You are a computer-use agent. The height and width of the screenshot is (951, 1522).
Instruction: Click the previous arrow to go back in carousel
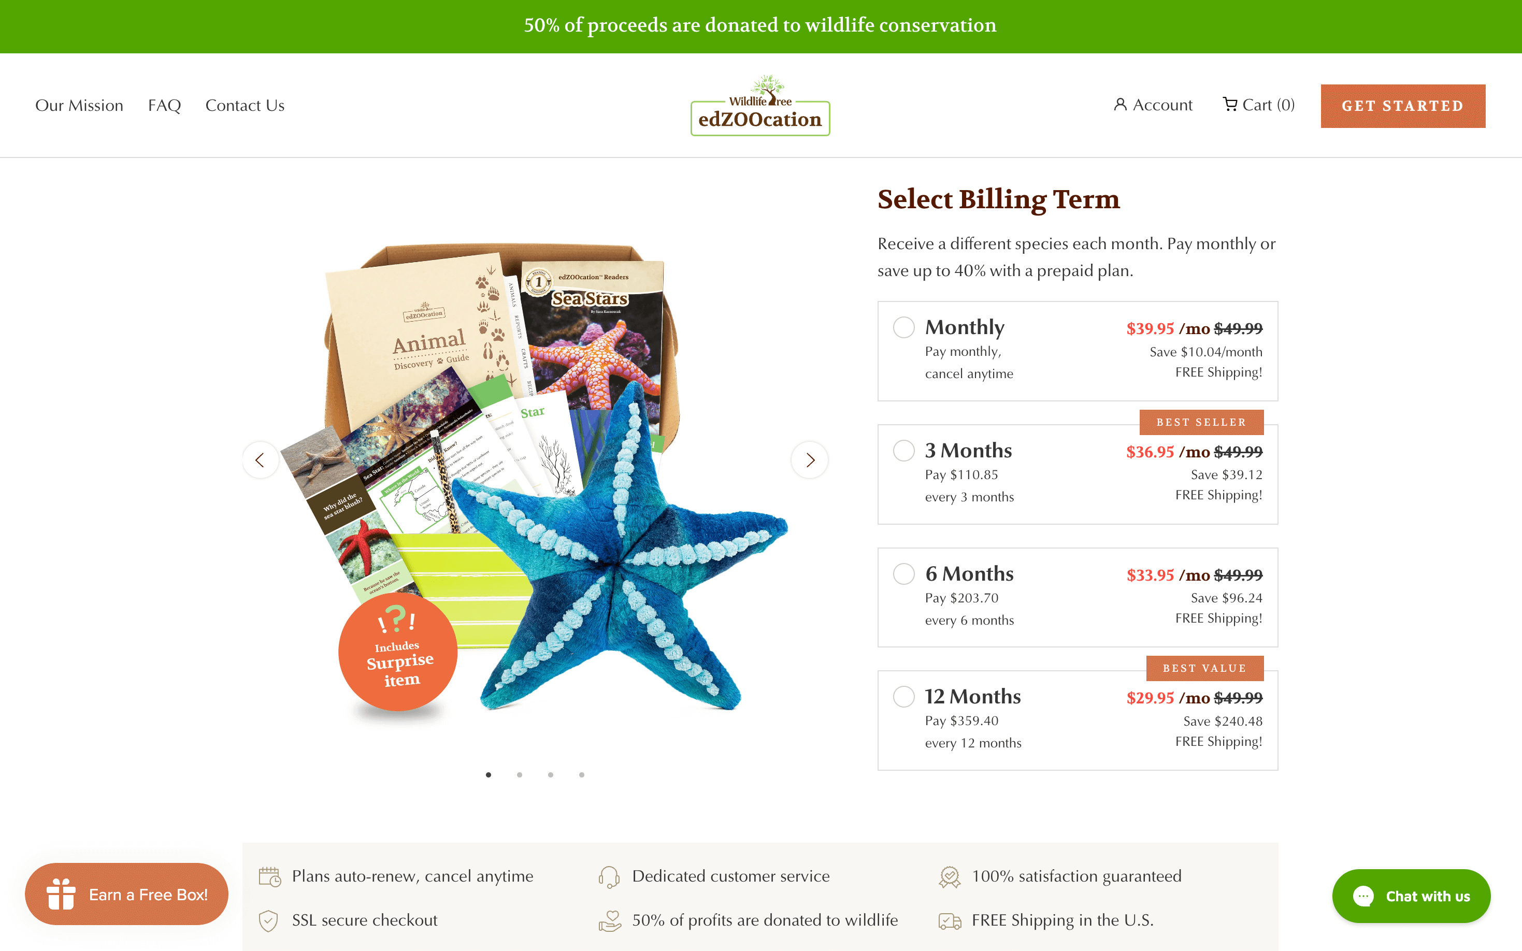260,459
